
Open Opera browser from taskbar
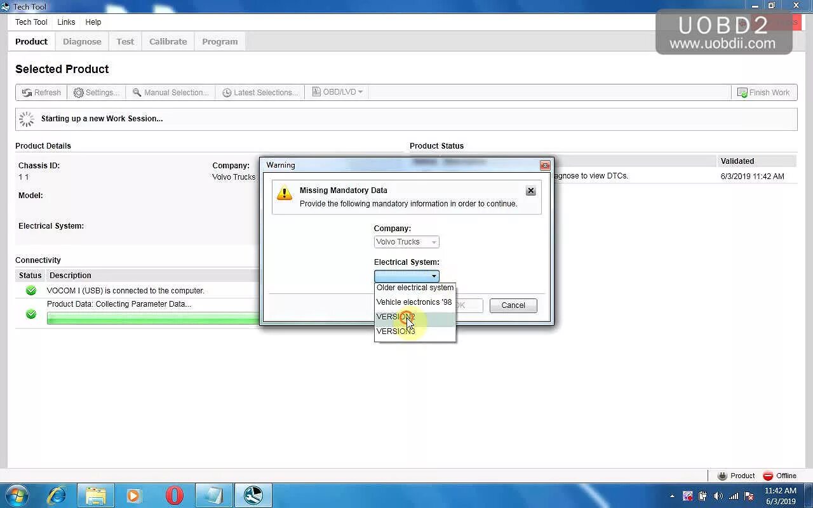[x=175, y=495]
